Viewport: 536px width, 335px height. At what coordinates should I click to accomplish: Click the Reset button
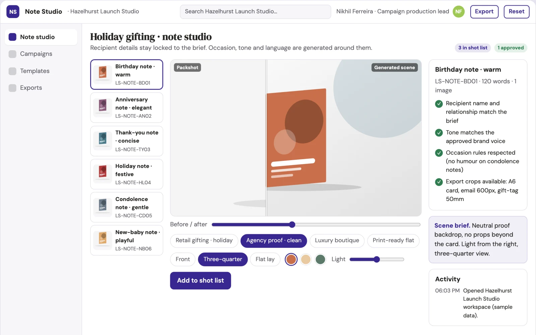coord(516,11)
